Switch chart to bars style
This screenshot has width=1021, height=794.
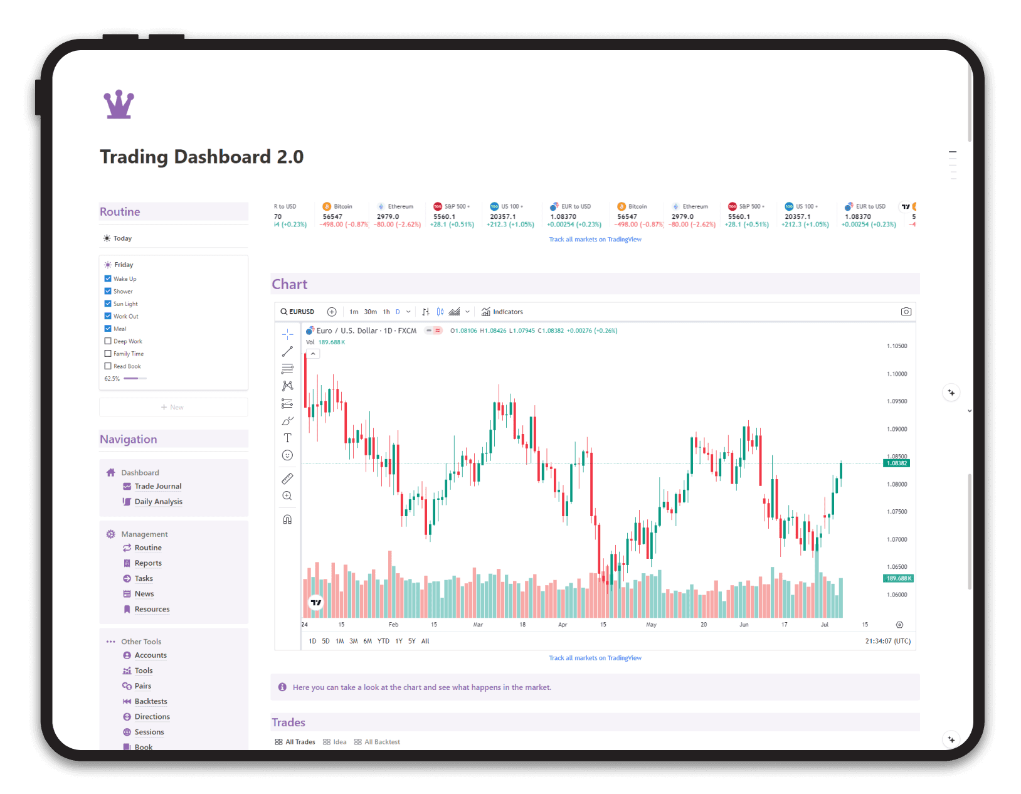point(426,312)
